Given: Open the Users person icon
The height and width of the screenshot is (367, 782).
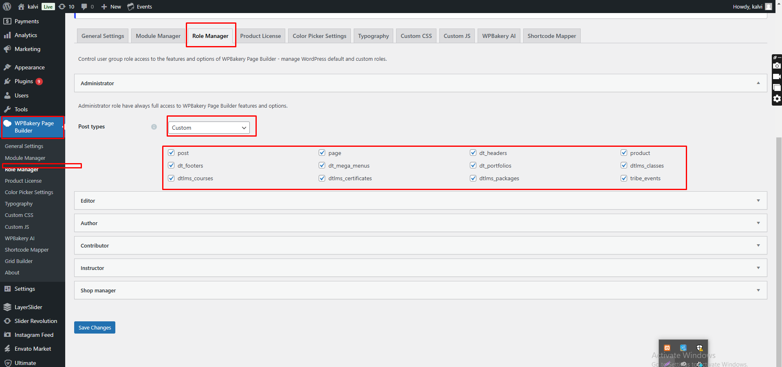Looking at the screenshot, I should [7, 95].
